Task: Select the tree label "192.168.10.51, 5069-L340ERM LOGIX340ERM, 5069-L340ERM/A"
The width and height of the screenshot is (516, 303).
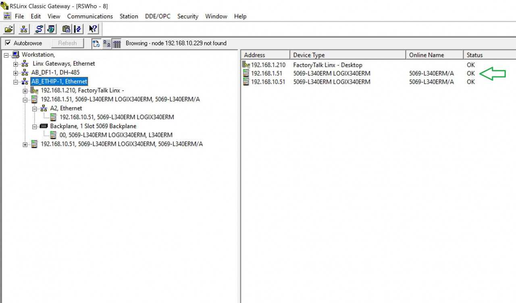Action: click(122, 144)
